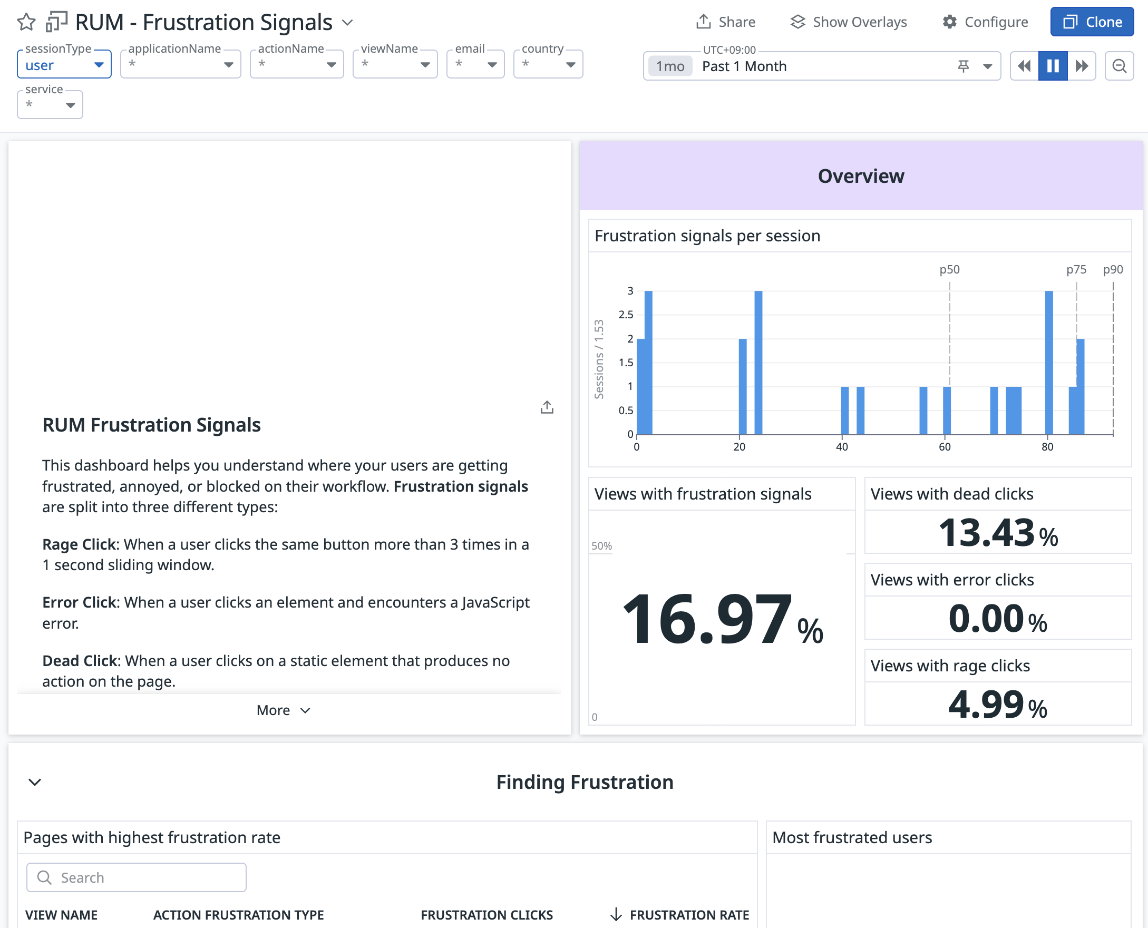Screen dimensions: 1148x928
Task: Open the service variable dropdown
Action: [50, 105]
